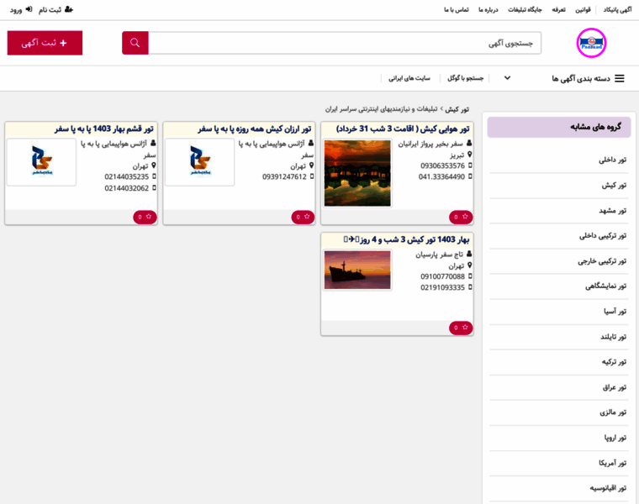Open the sunset thumbnail of تور هوایی کیش ad
The width and height of the screenshot is (639, 504).
[x=357, y=173]
